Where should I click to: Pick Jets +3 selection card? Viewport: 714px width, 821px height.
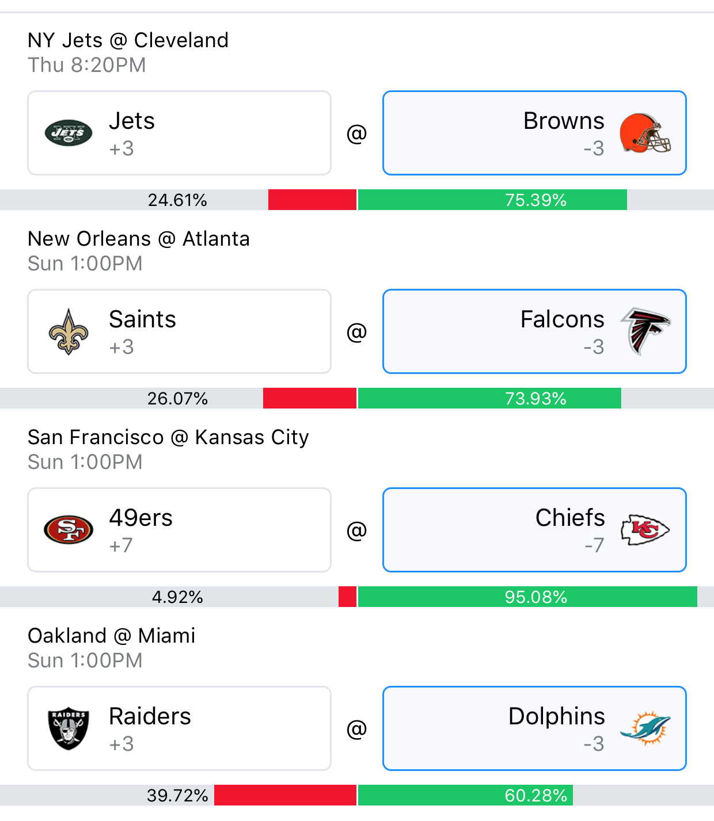click(x=179, y=133)
